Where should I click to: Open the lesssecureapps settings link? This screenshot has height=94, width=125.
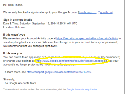click(69, 61)
